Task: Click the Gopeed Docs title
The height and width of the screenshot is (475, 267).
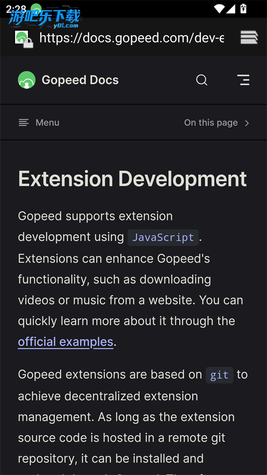Action: (80, 80)
